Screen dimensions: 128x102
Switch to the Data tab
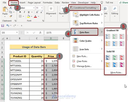[57, 3]
